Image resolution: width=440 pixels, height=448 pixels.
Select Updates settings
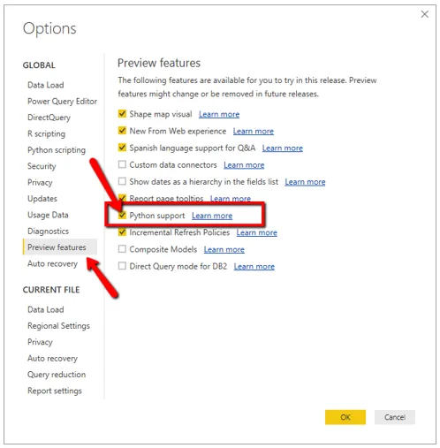coord(42,199)
